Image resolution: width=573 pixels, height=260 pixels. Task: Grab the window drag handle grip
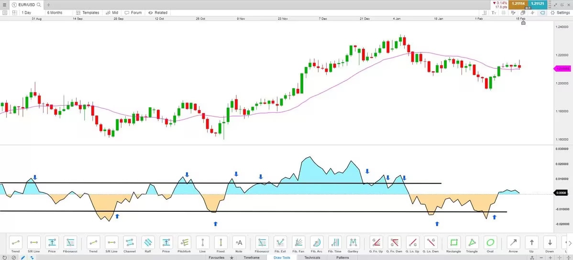coord(550,4)
